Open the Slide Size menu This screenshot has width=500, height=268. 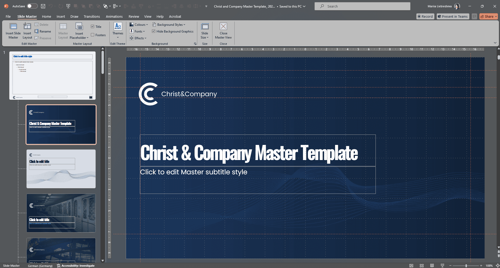coord(205,31)
